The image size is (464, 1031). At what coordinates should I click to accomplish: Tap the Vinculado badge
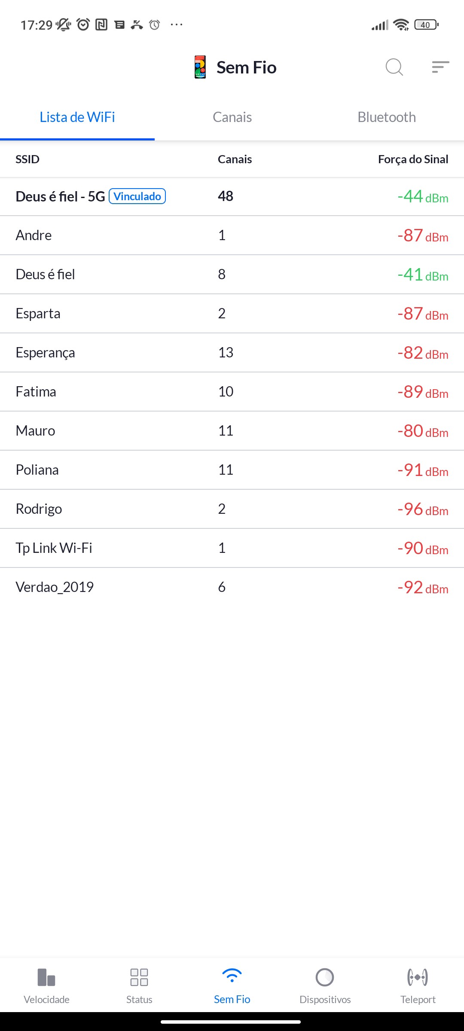coord(137,196)
